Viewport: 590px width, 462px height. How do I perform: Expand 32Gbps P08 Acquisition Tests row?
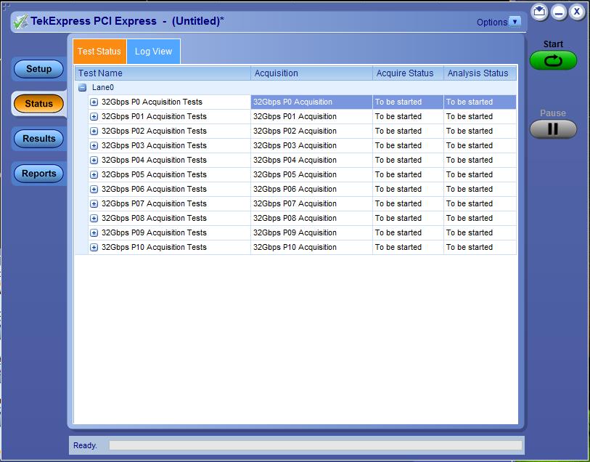[94, 219]
